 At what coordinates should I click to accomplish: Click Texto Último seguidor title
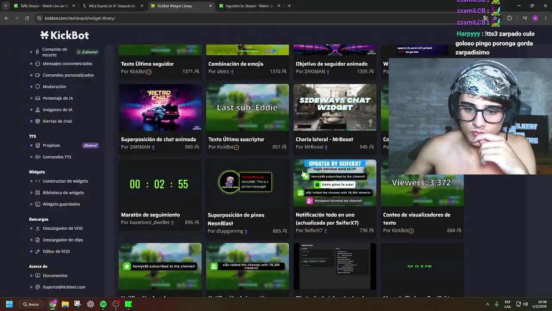tap(147, 64)
